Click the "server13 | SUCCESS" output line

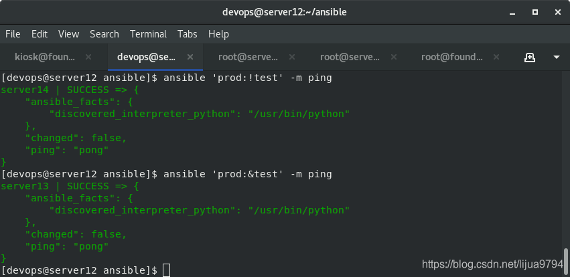[x=70, y=186]
